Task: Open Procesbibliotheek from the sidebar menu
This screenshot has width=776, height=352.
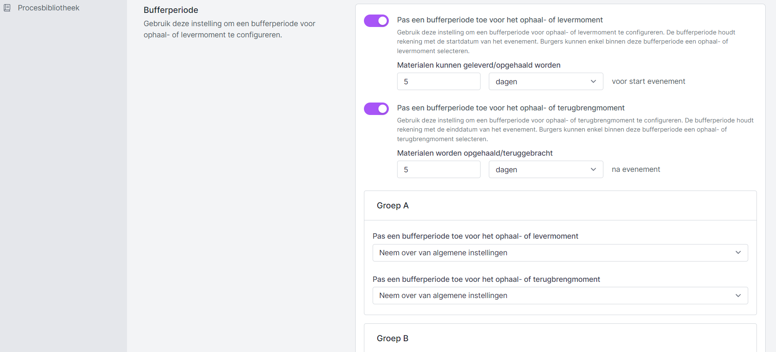Action: pos(48,8)
